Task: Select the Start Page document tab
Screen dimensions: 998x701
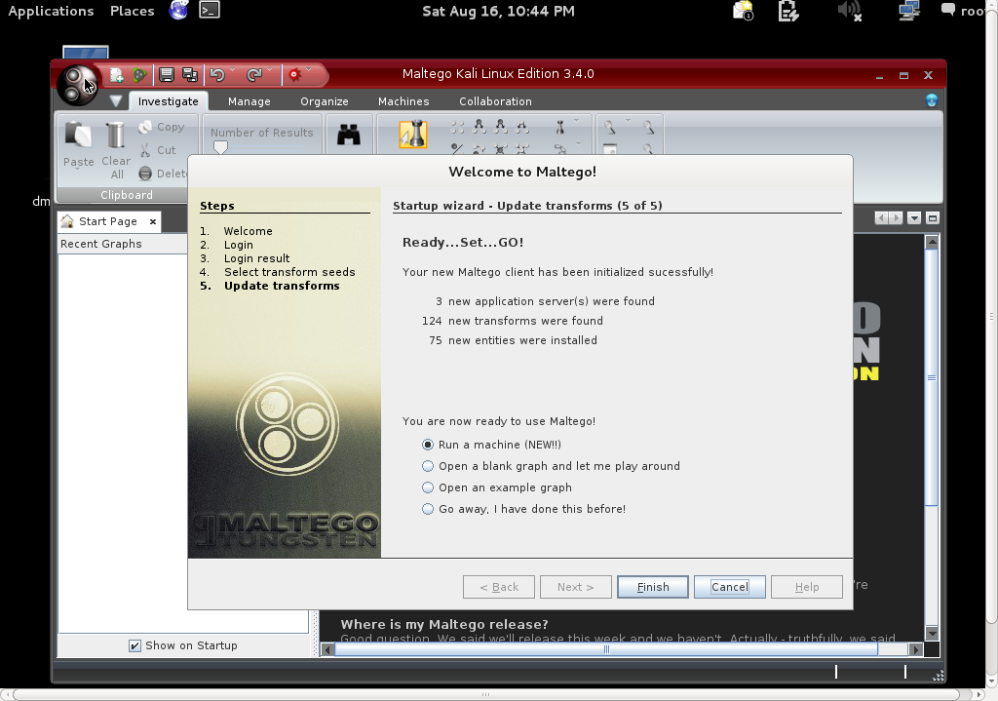Action: click(108, 221)
